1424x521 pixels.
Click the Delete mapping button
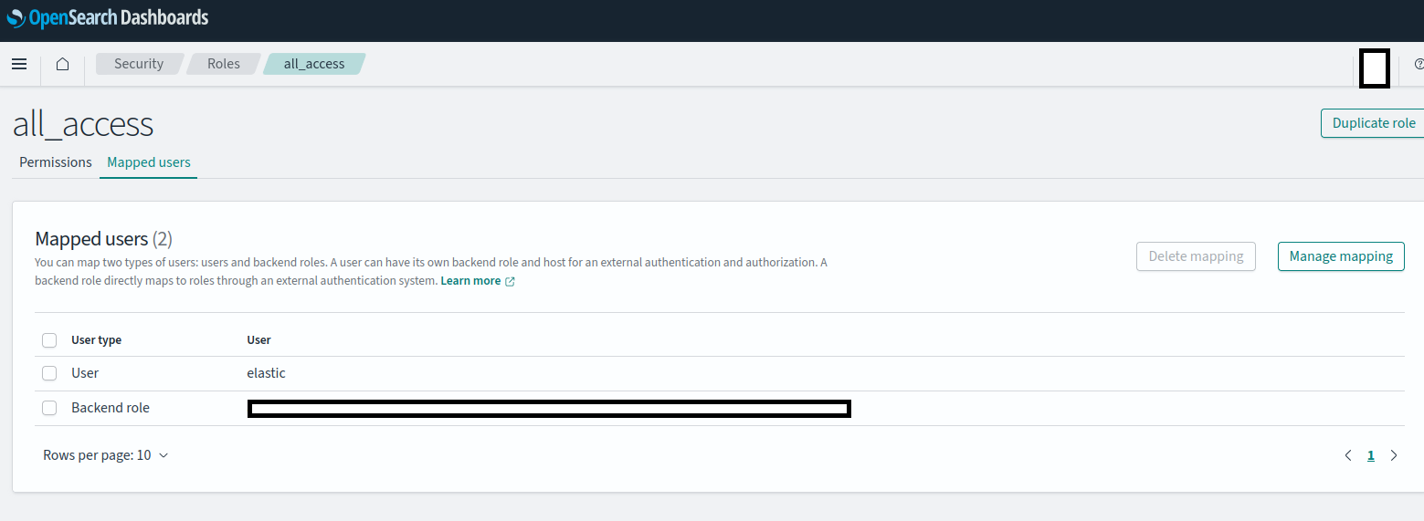(x=1196, y=256)
